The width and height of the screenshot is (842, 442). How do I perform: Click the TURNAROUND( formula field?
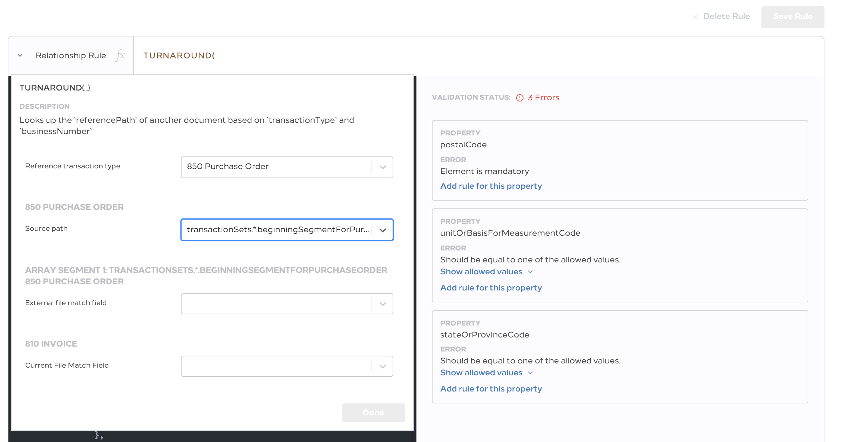[478, 55]
